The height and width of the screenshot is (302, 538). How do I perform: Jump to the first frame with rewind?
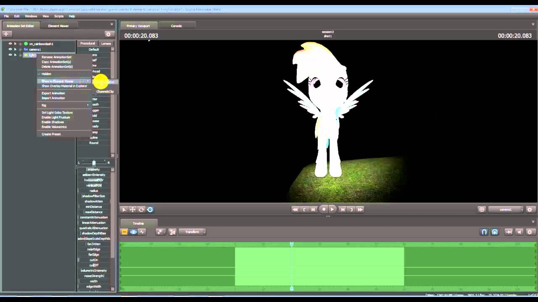tap(295, 209)
